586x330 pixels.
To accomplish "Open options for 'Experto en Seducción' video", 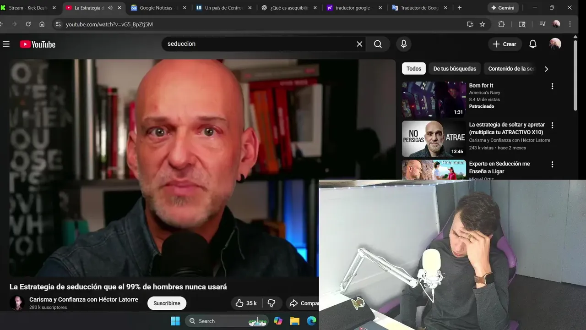I will click(552, 164).
